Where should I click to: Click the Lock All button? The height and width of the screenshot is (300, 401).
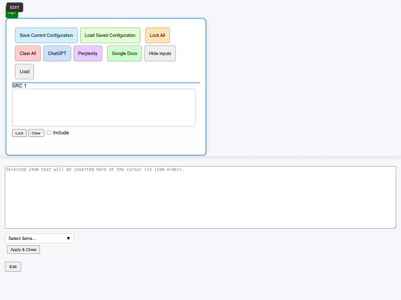157,36
